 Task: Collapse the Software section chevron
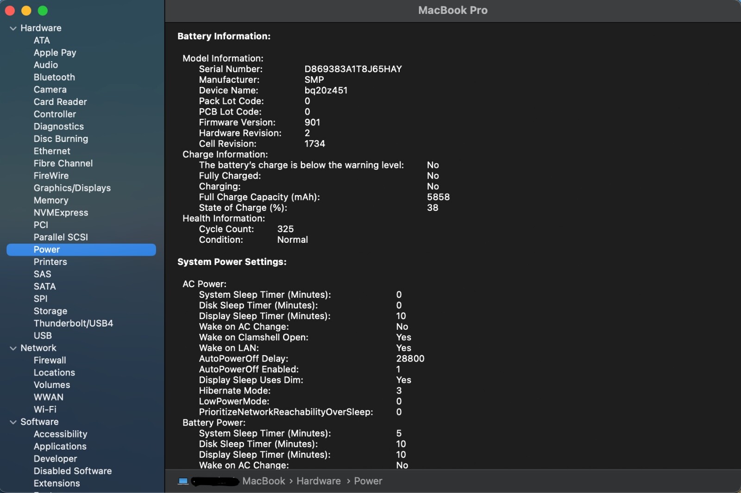click(13, 422)
